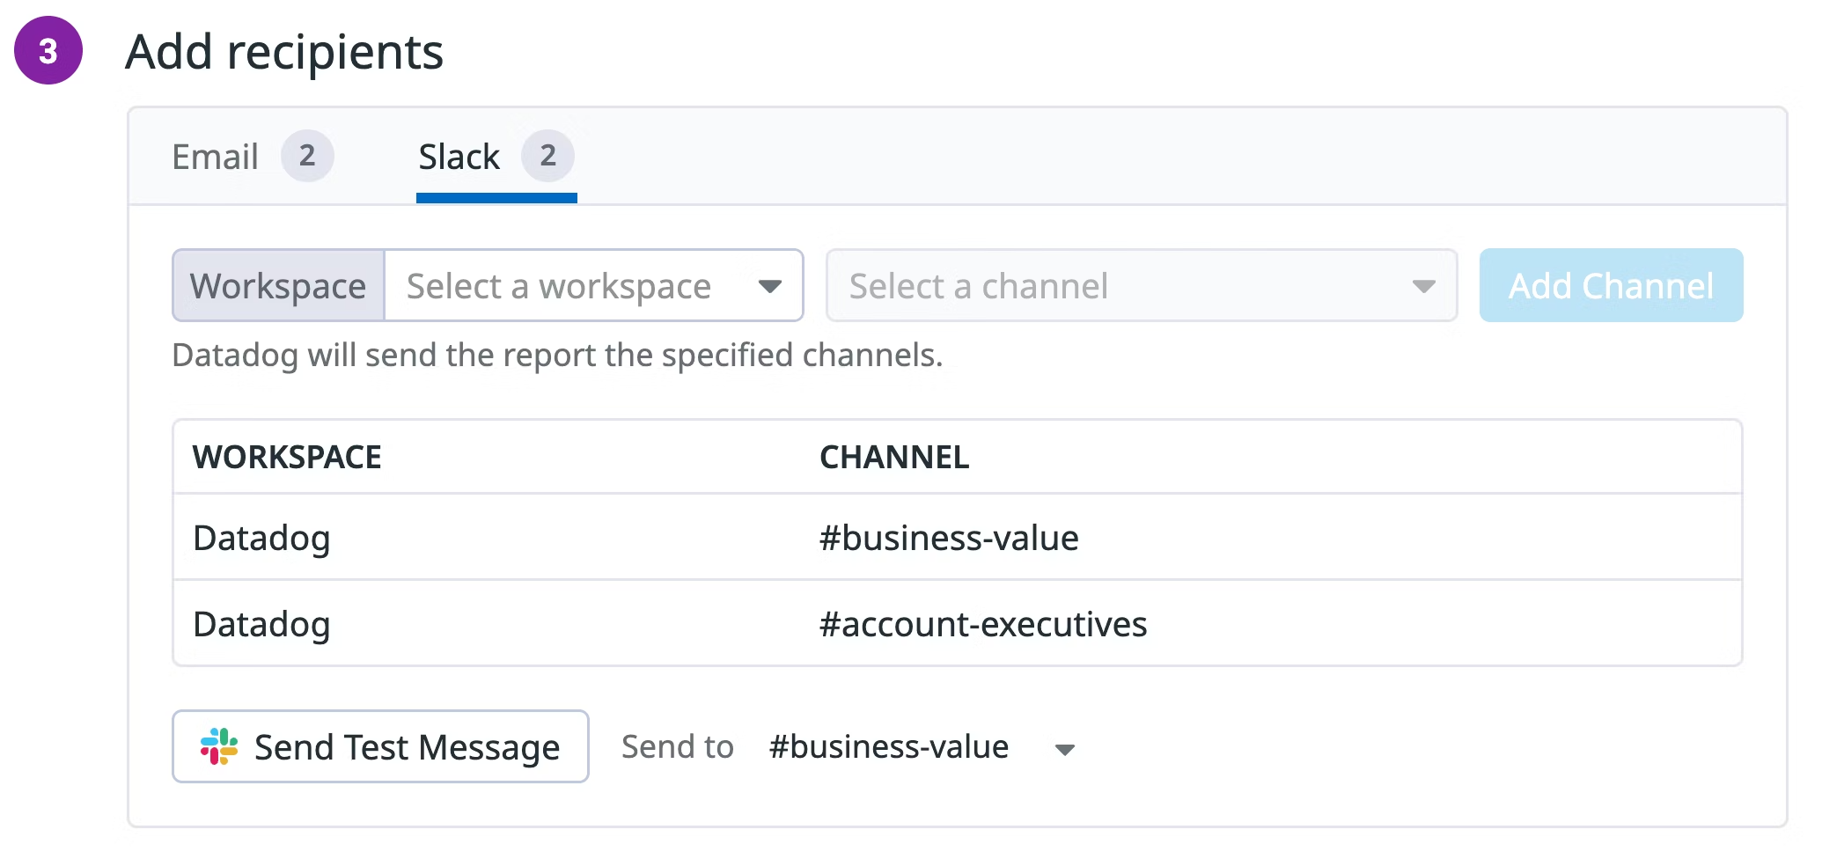This screenshot has width=1822, height=859.
Task: Click the WORKSPACE column header
Action: coord(287,458)
